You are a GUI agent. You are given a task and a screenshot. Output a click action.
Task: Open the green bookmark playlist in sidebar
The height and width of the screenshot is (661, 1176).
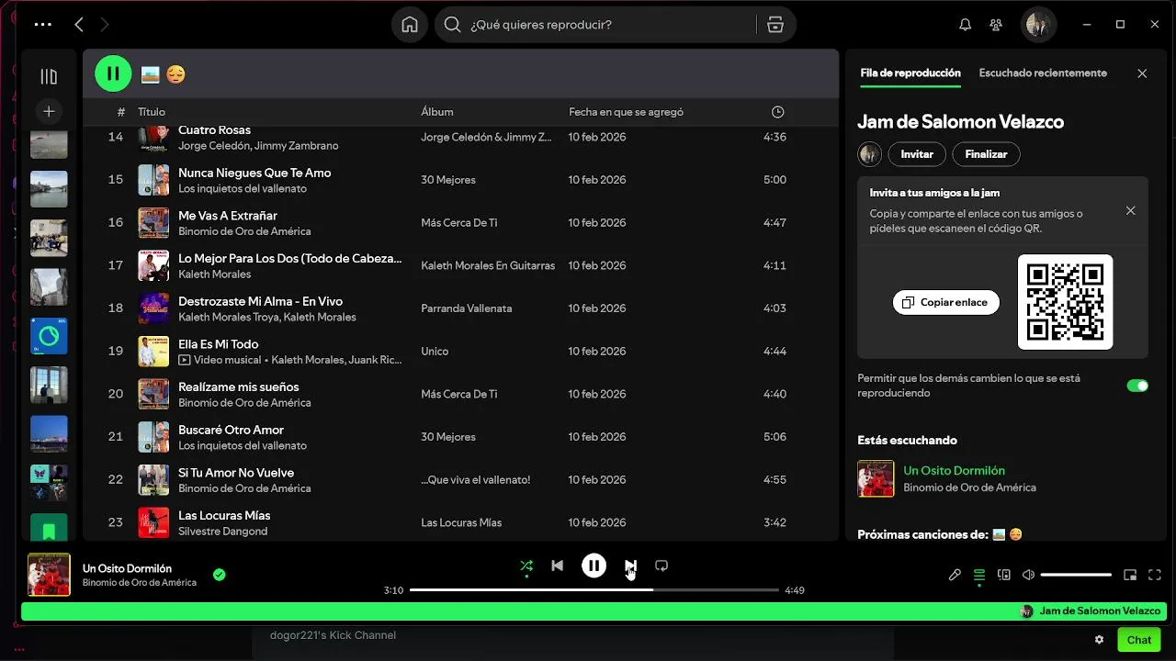(49, 529)
